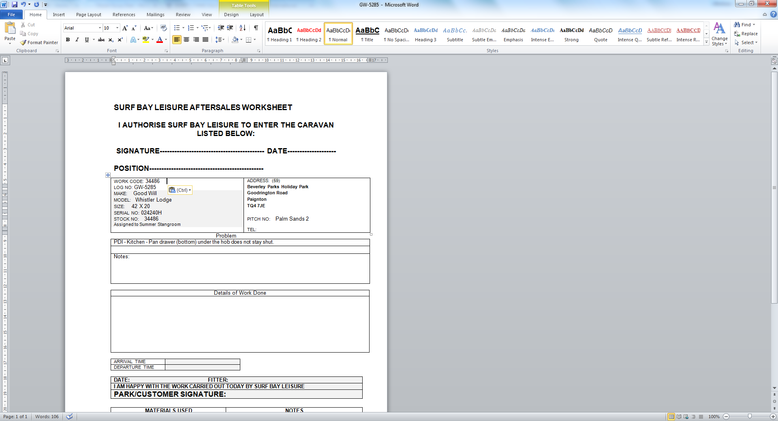
Task: Center the paragraph text
Action: point(186,40)
